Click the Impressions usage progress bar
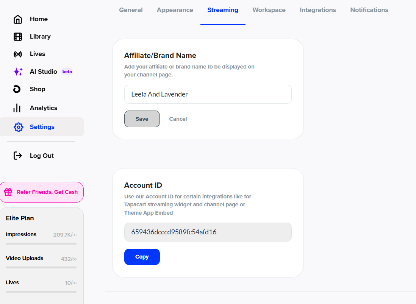Viewport: 416px width, 304px height. tap(41, 243)
